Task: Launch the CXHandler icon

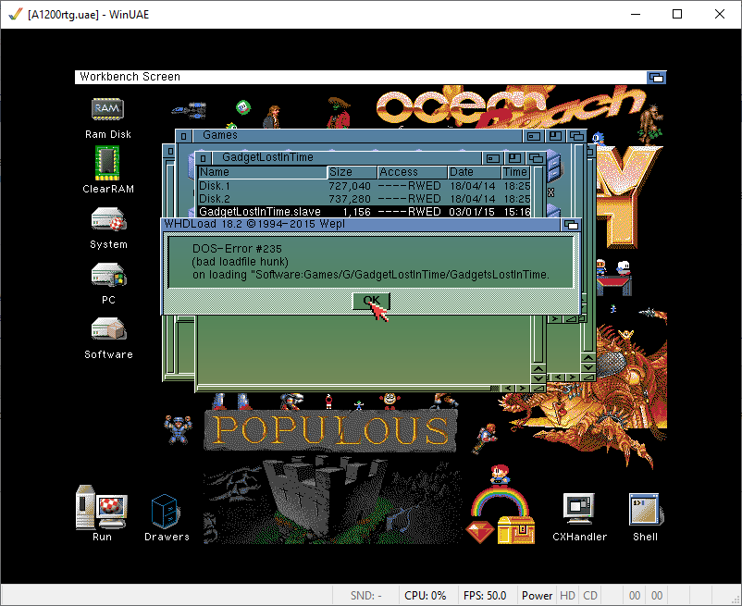Action: click(x=580, y=508)
